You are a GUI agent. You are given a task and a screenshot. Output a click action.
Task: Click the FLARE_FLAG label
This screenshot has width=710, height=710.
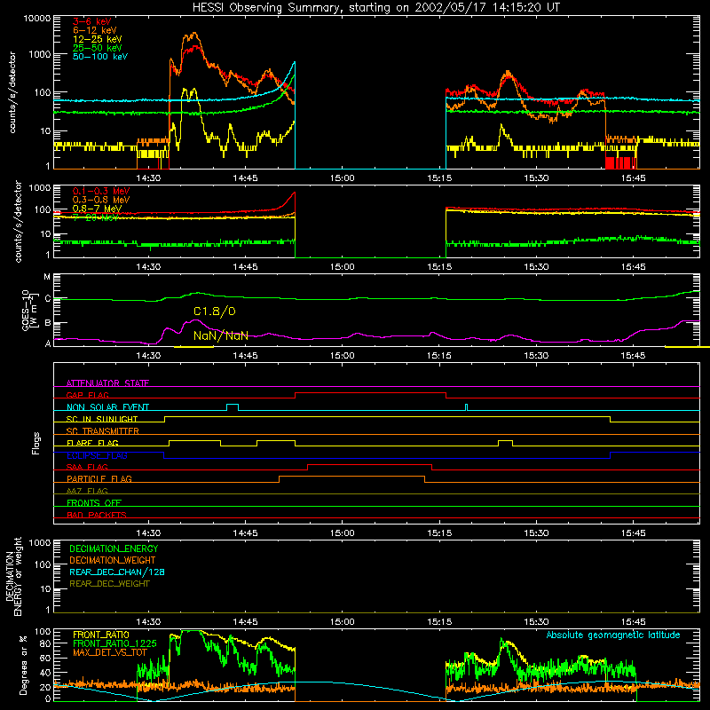click(x=92, y=443)
